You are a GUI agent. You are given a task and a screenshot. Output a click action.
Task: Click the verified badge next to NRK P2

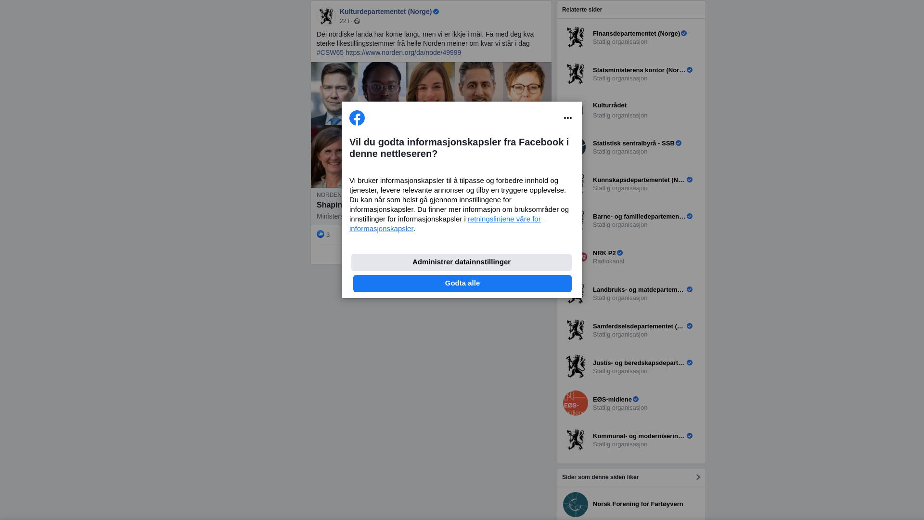point(620,253)
